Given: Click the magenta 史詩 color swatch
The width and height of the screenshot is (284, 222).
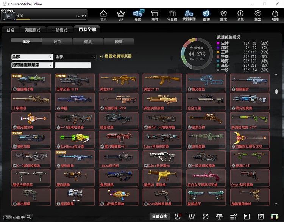Looking at the screenshot, I should click(218, 43).
